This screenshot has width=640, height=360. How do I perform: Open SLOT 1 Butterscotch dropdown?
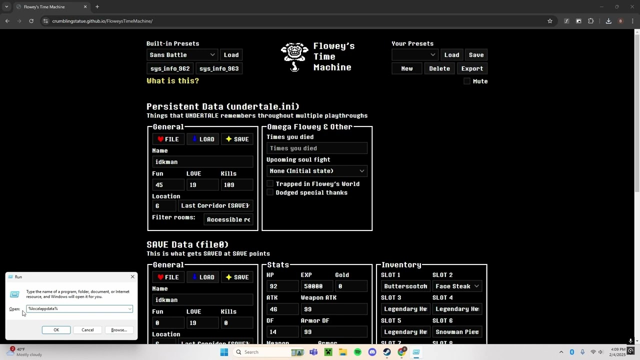coord(405,286)
